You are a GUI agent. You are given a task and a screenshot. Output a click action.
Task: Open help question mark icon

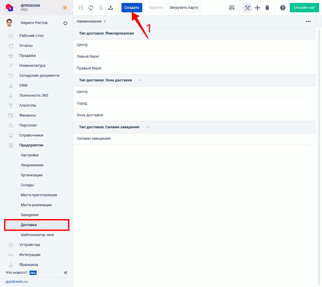coord(283,8)
